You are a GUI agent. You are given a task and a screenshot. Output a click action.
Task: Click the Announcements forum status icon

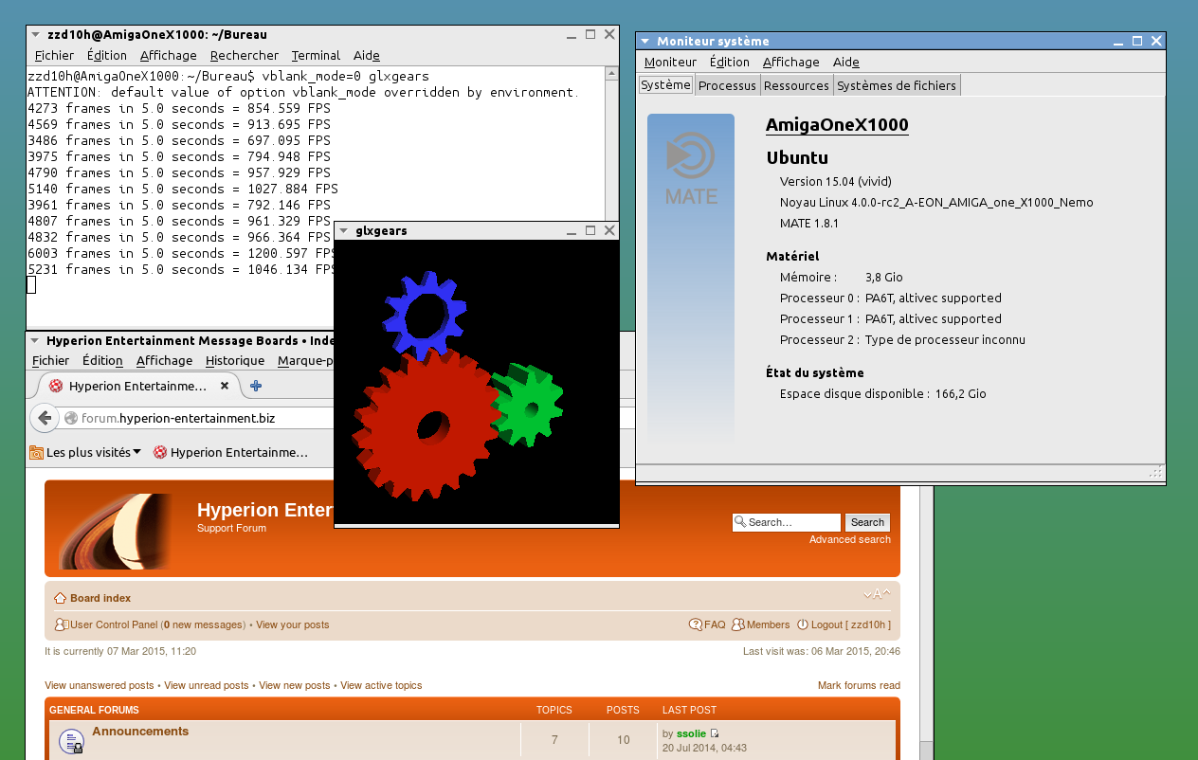click(71, 741)
